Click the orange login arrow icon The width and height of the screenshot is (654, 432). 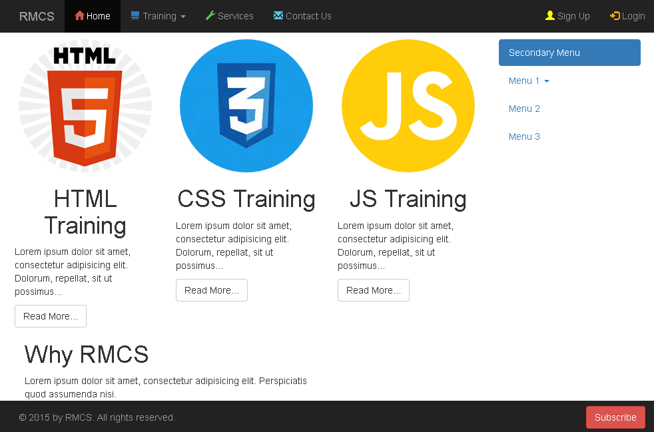[x=615, y=16]
